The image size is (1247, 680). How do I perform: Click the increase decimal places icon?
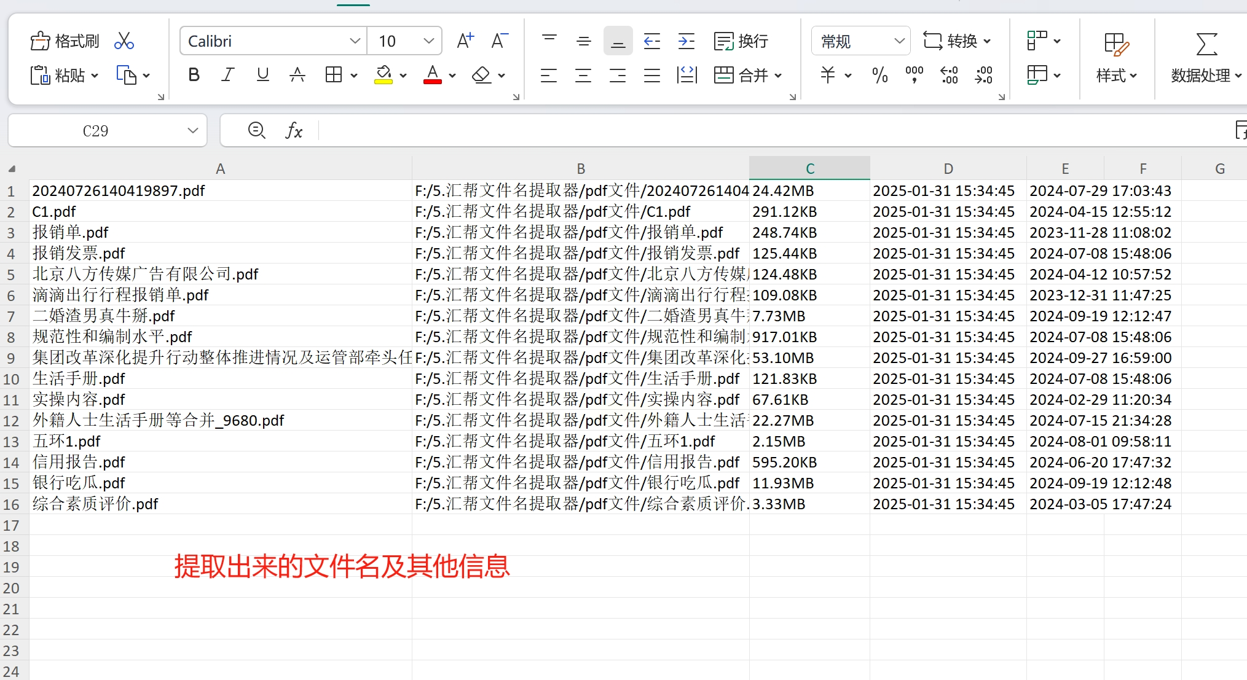pos(949,75)
